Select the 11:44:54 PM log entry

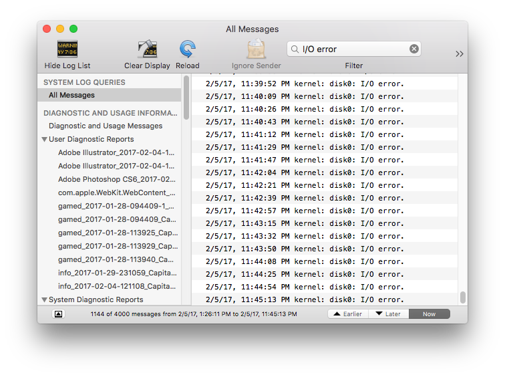coord(325,287)
